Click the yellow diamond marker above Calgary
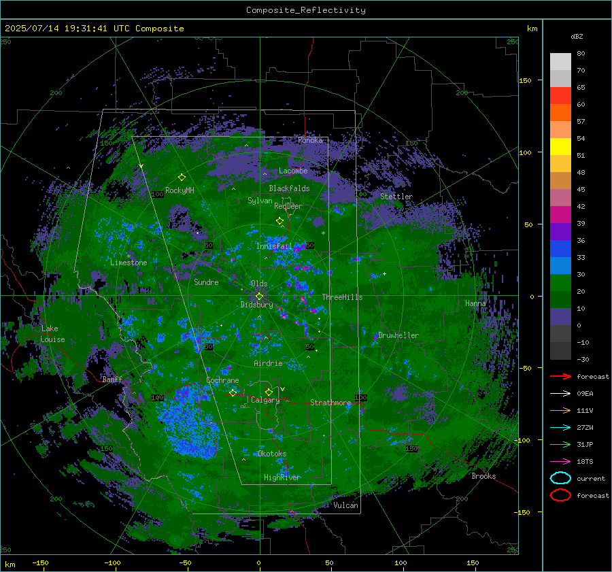Image resolution: width=612 pixels, height=572 pixels. pyautogui.click(x=269, y=392)
